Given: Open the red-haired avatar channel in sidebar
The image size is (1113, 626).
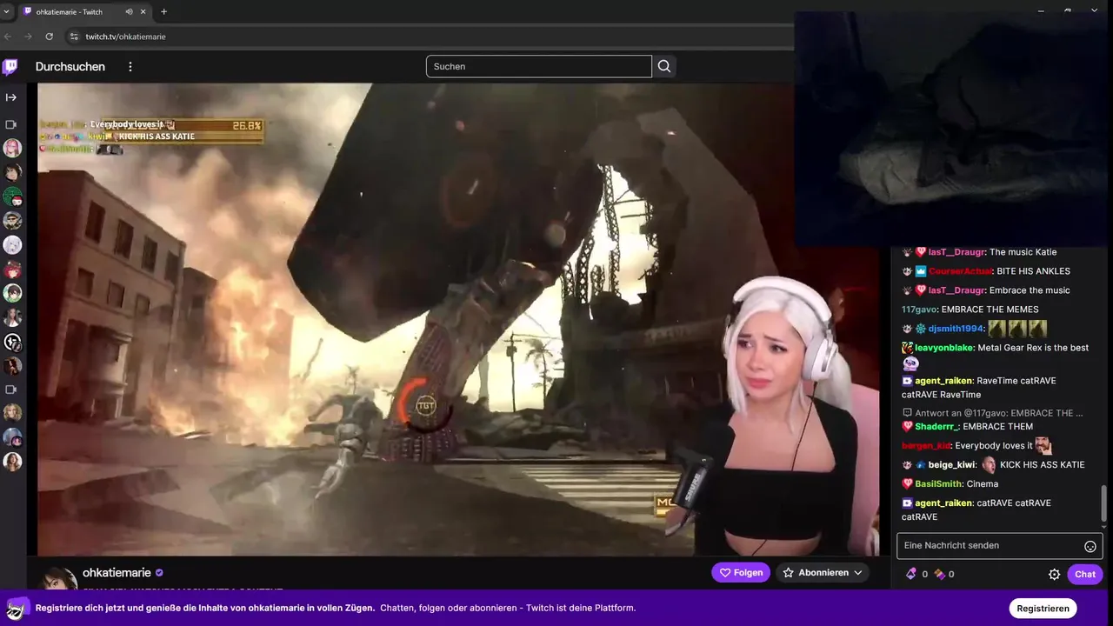Looking at the screenshot, I should pos(12,270).
